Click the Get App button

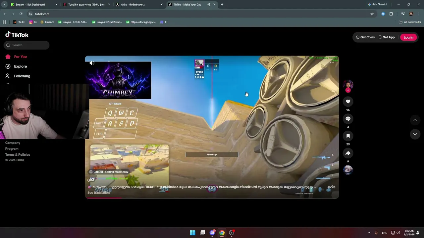(387, 37)
